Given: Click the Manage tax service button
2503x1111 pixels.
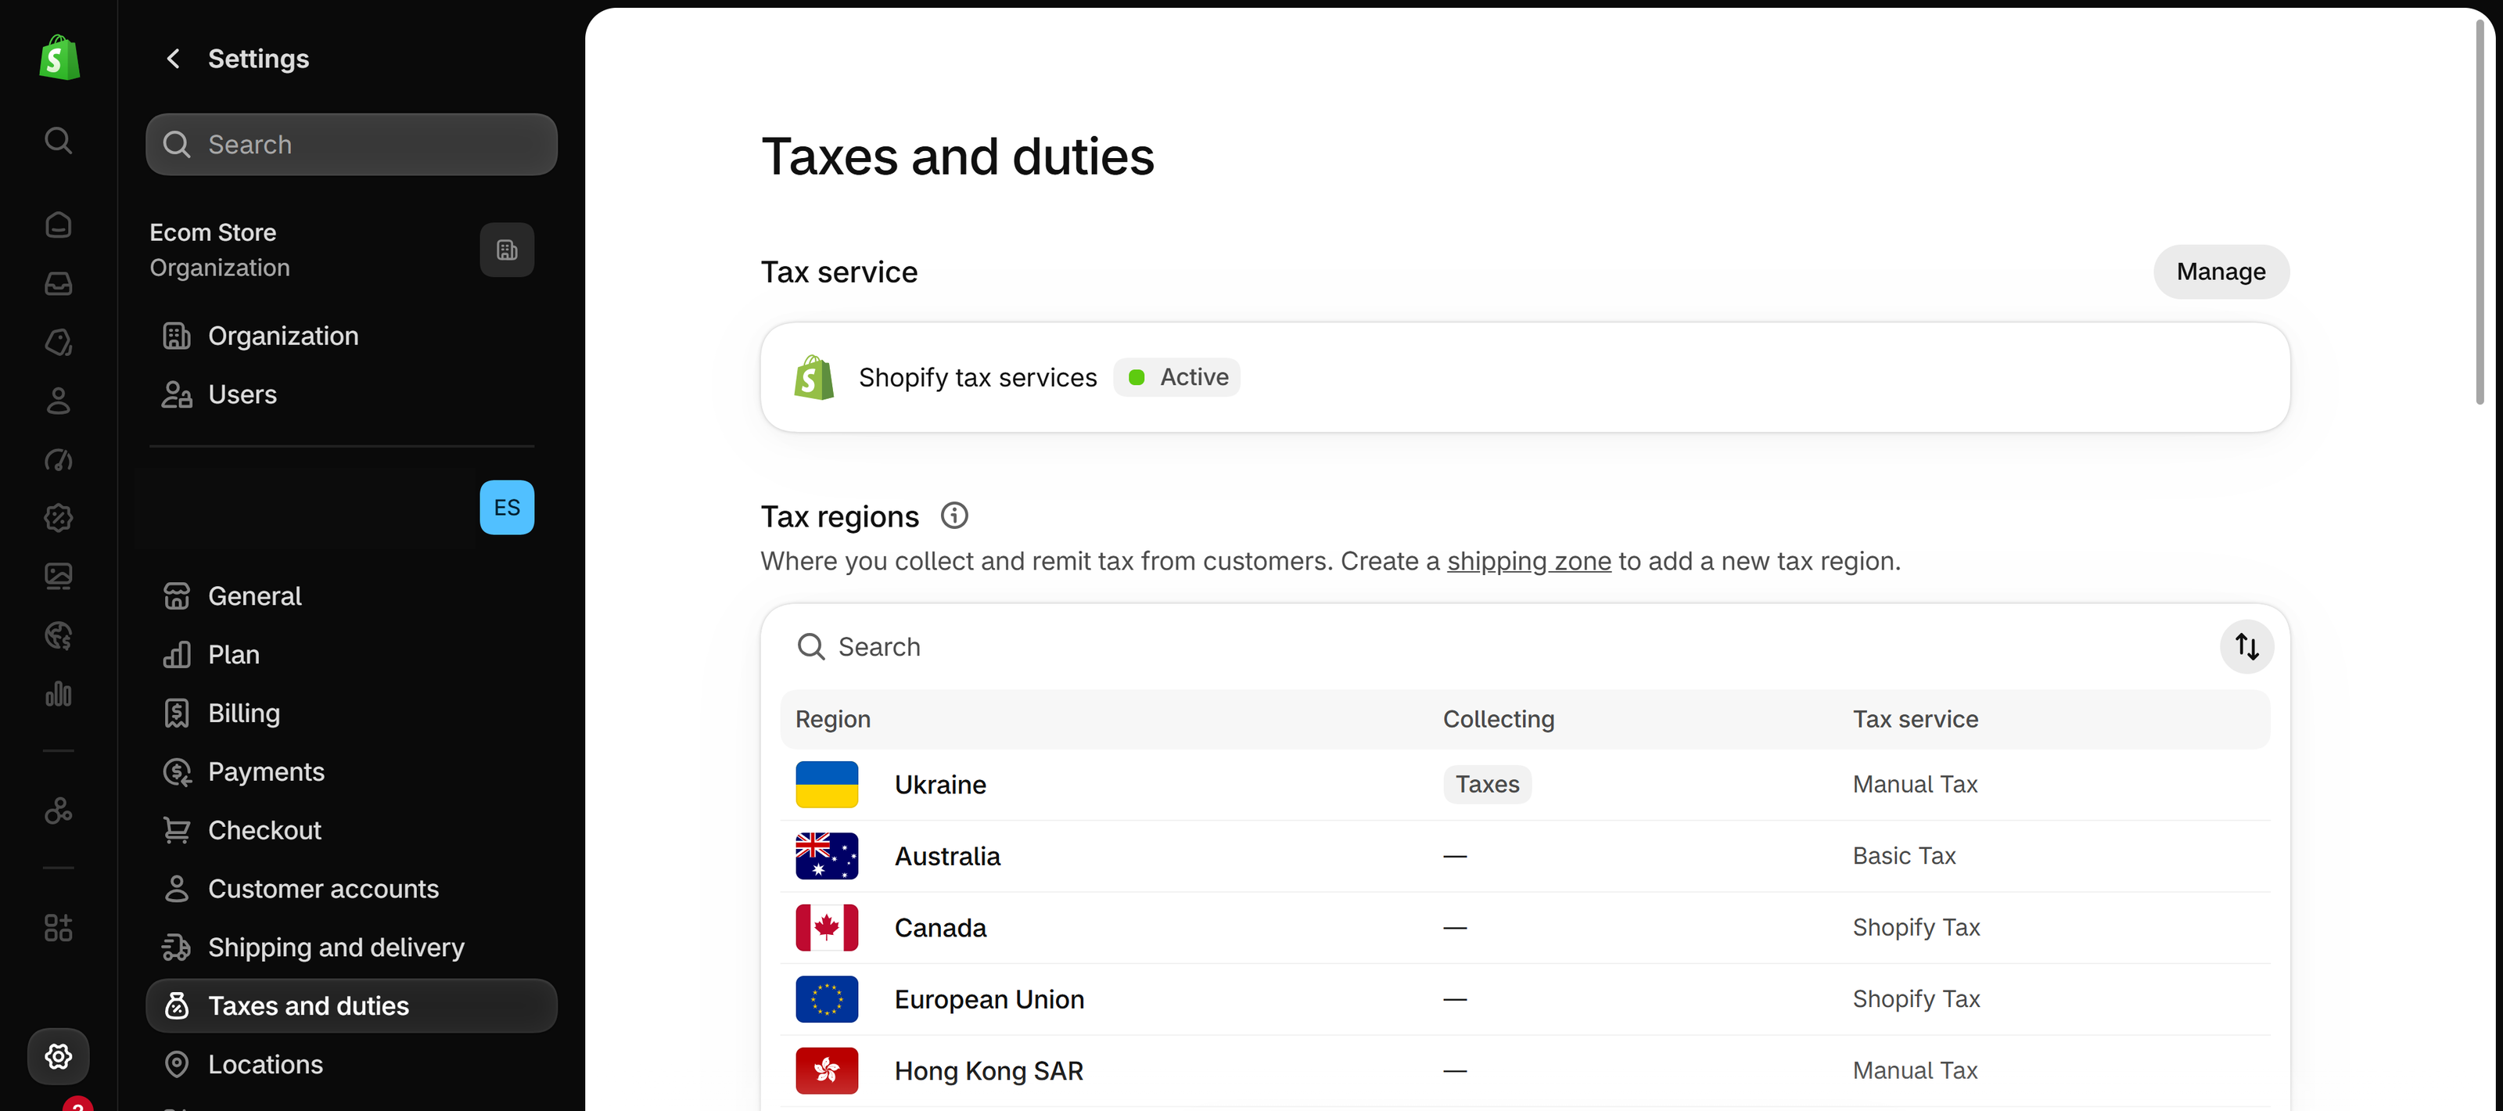Looking at the screenshot, I should 2221,271.
